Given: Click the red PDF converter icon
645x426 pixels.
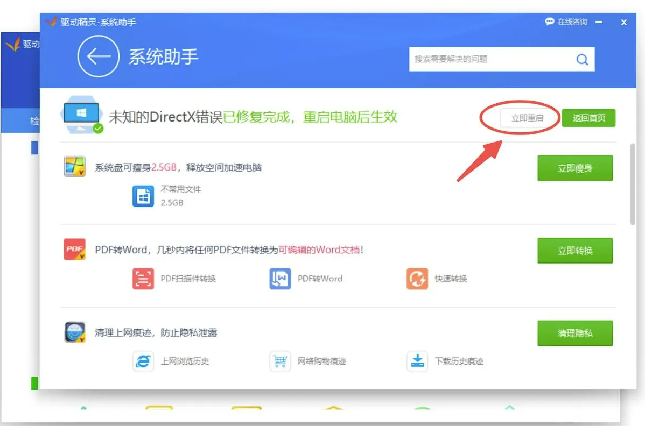Looking at the screenshot, I should pos(75,250).
